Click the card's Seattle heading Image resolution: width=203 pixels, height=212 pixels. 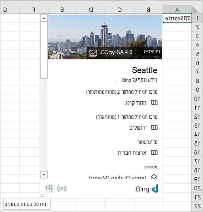pyautogui.click(x=144, y=70)
